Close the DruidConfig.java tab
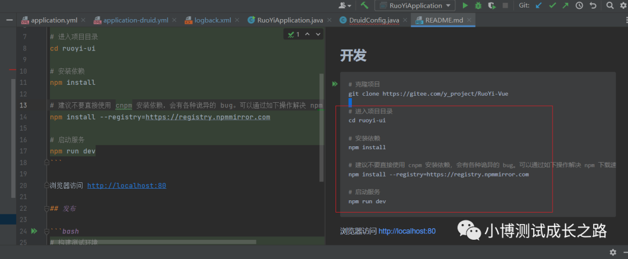Screen dimensions: 628x259 pos(404,20)
